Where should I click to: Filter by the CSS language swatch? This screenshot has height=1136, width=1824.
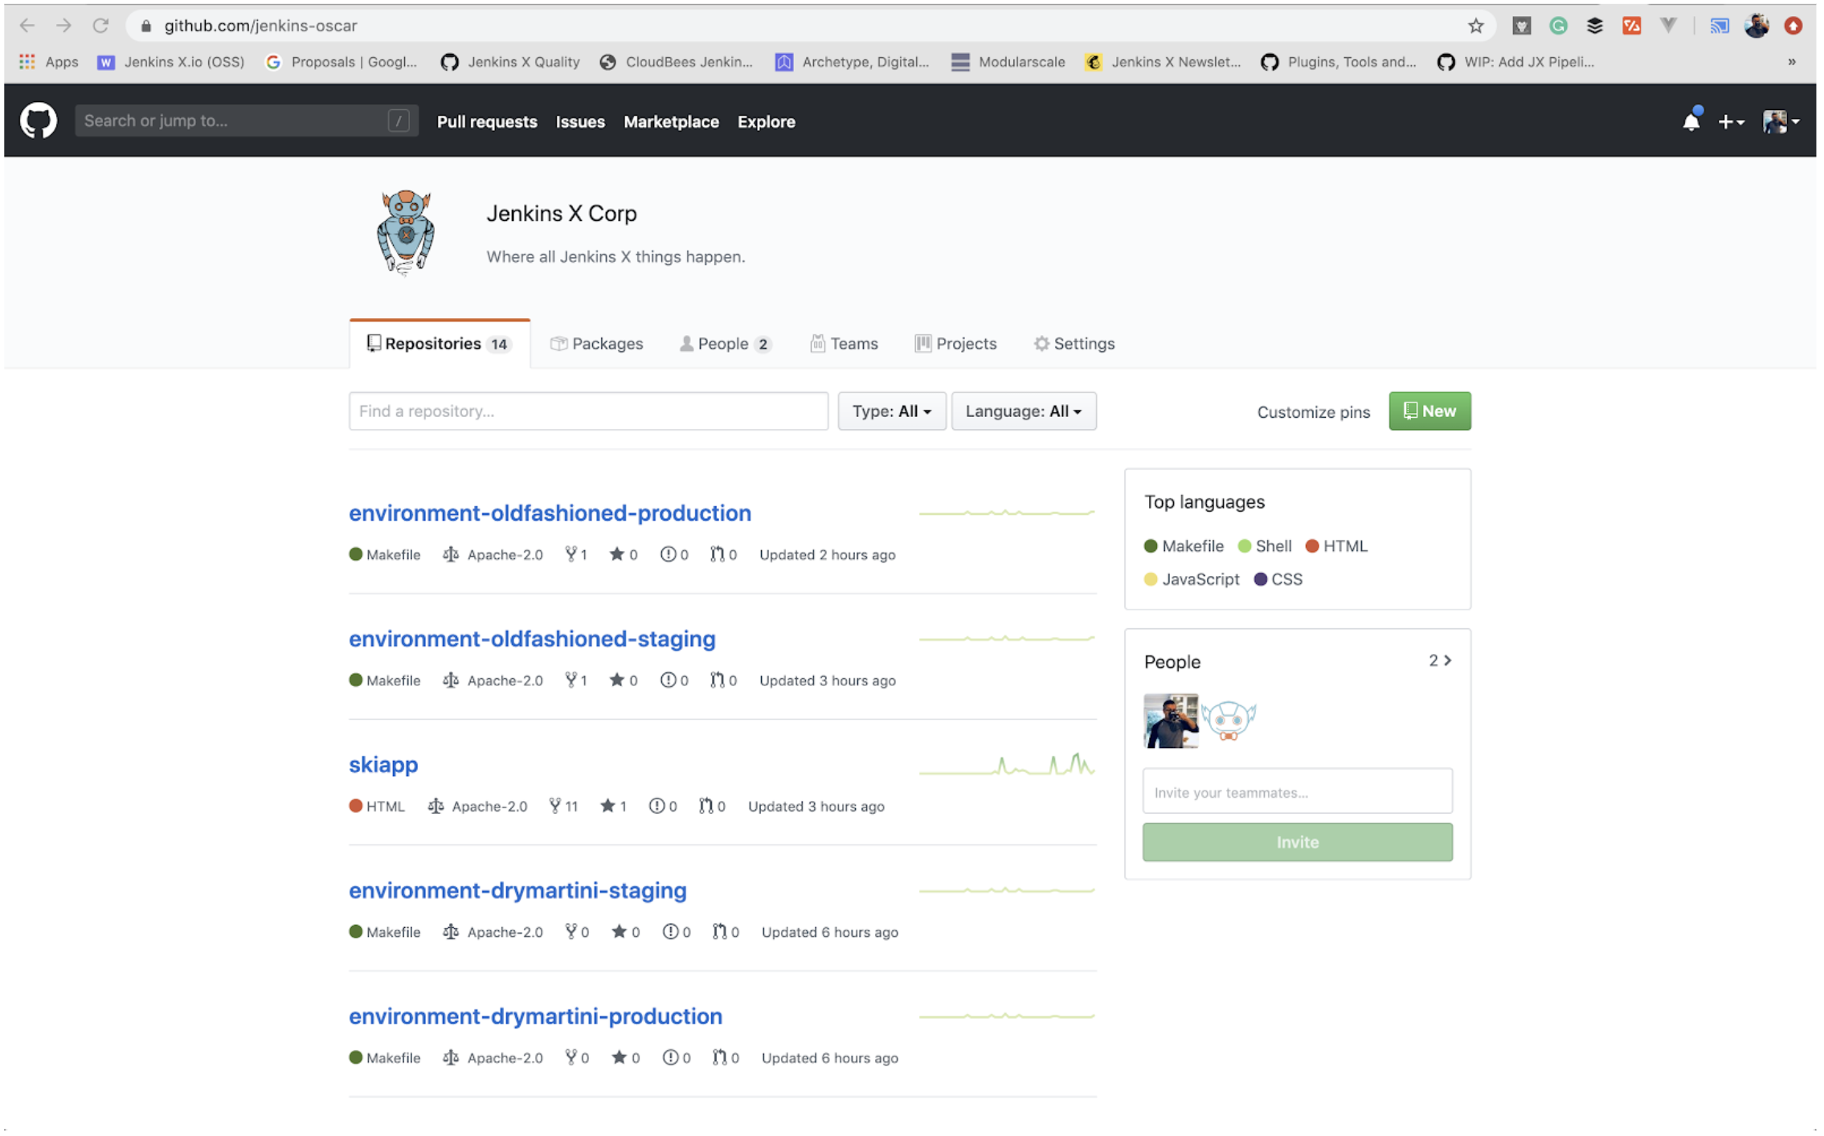coord(1278,579)
